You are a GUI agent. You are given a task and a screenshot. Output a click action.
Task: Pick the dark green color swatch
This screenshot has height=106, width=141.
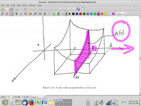tap(84, 14)
